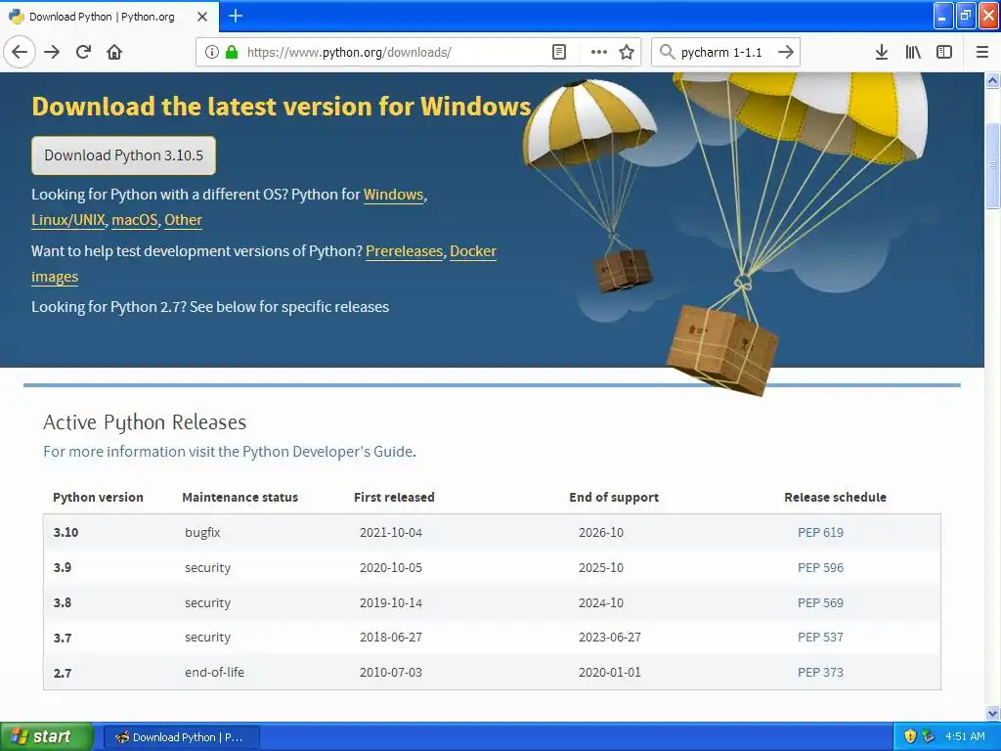
Task: Restore down the browser window
Action: pos(966,16)
